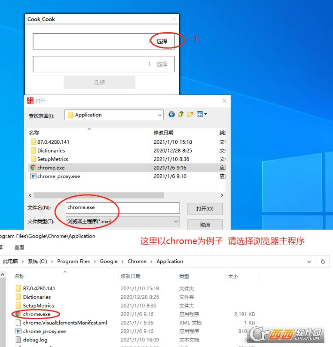
Task: Click 系统 (C:) breadcrumb in Explorer
Action: point(37,262)
